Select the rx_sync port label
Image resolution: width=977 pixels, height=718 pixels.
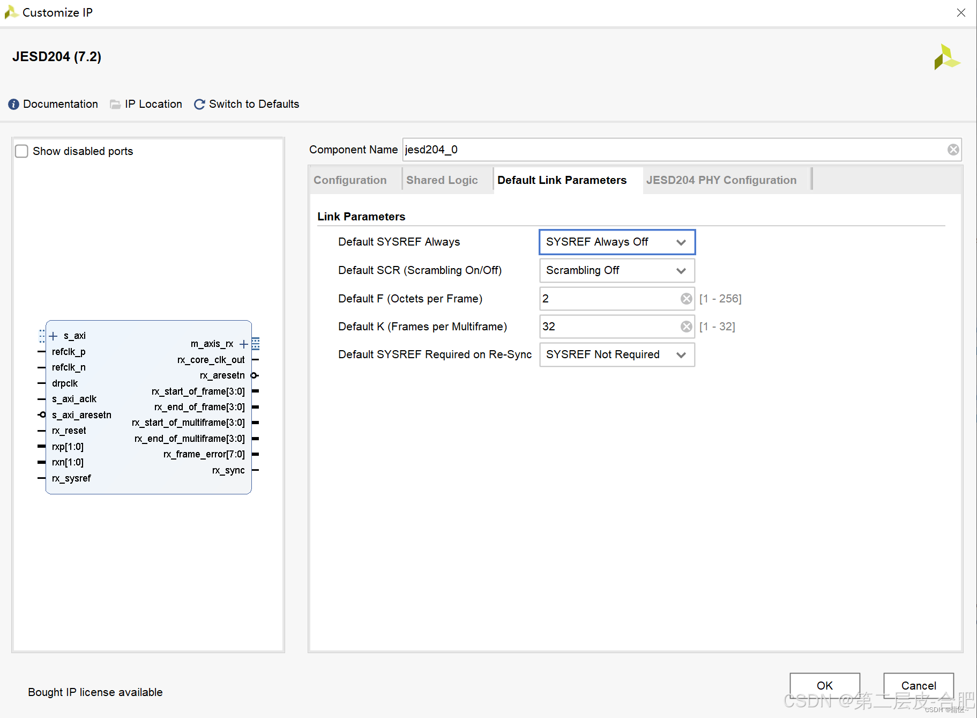[x=228, y=470]
